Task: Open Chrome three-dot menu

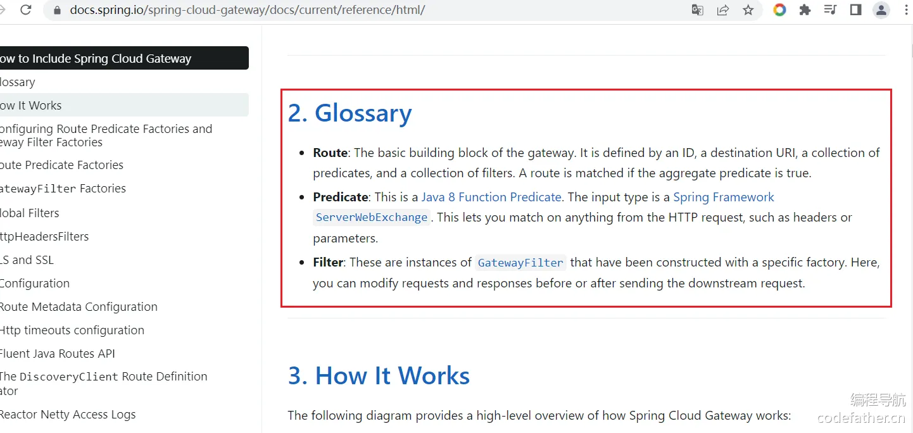Action: pyautogui.click(x=906, y=10)
